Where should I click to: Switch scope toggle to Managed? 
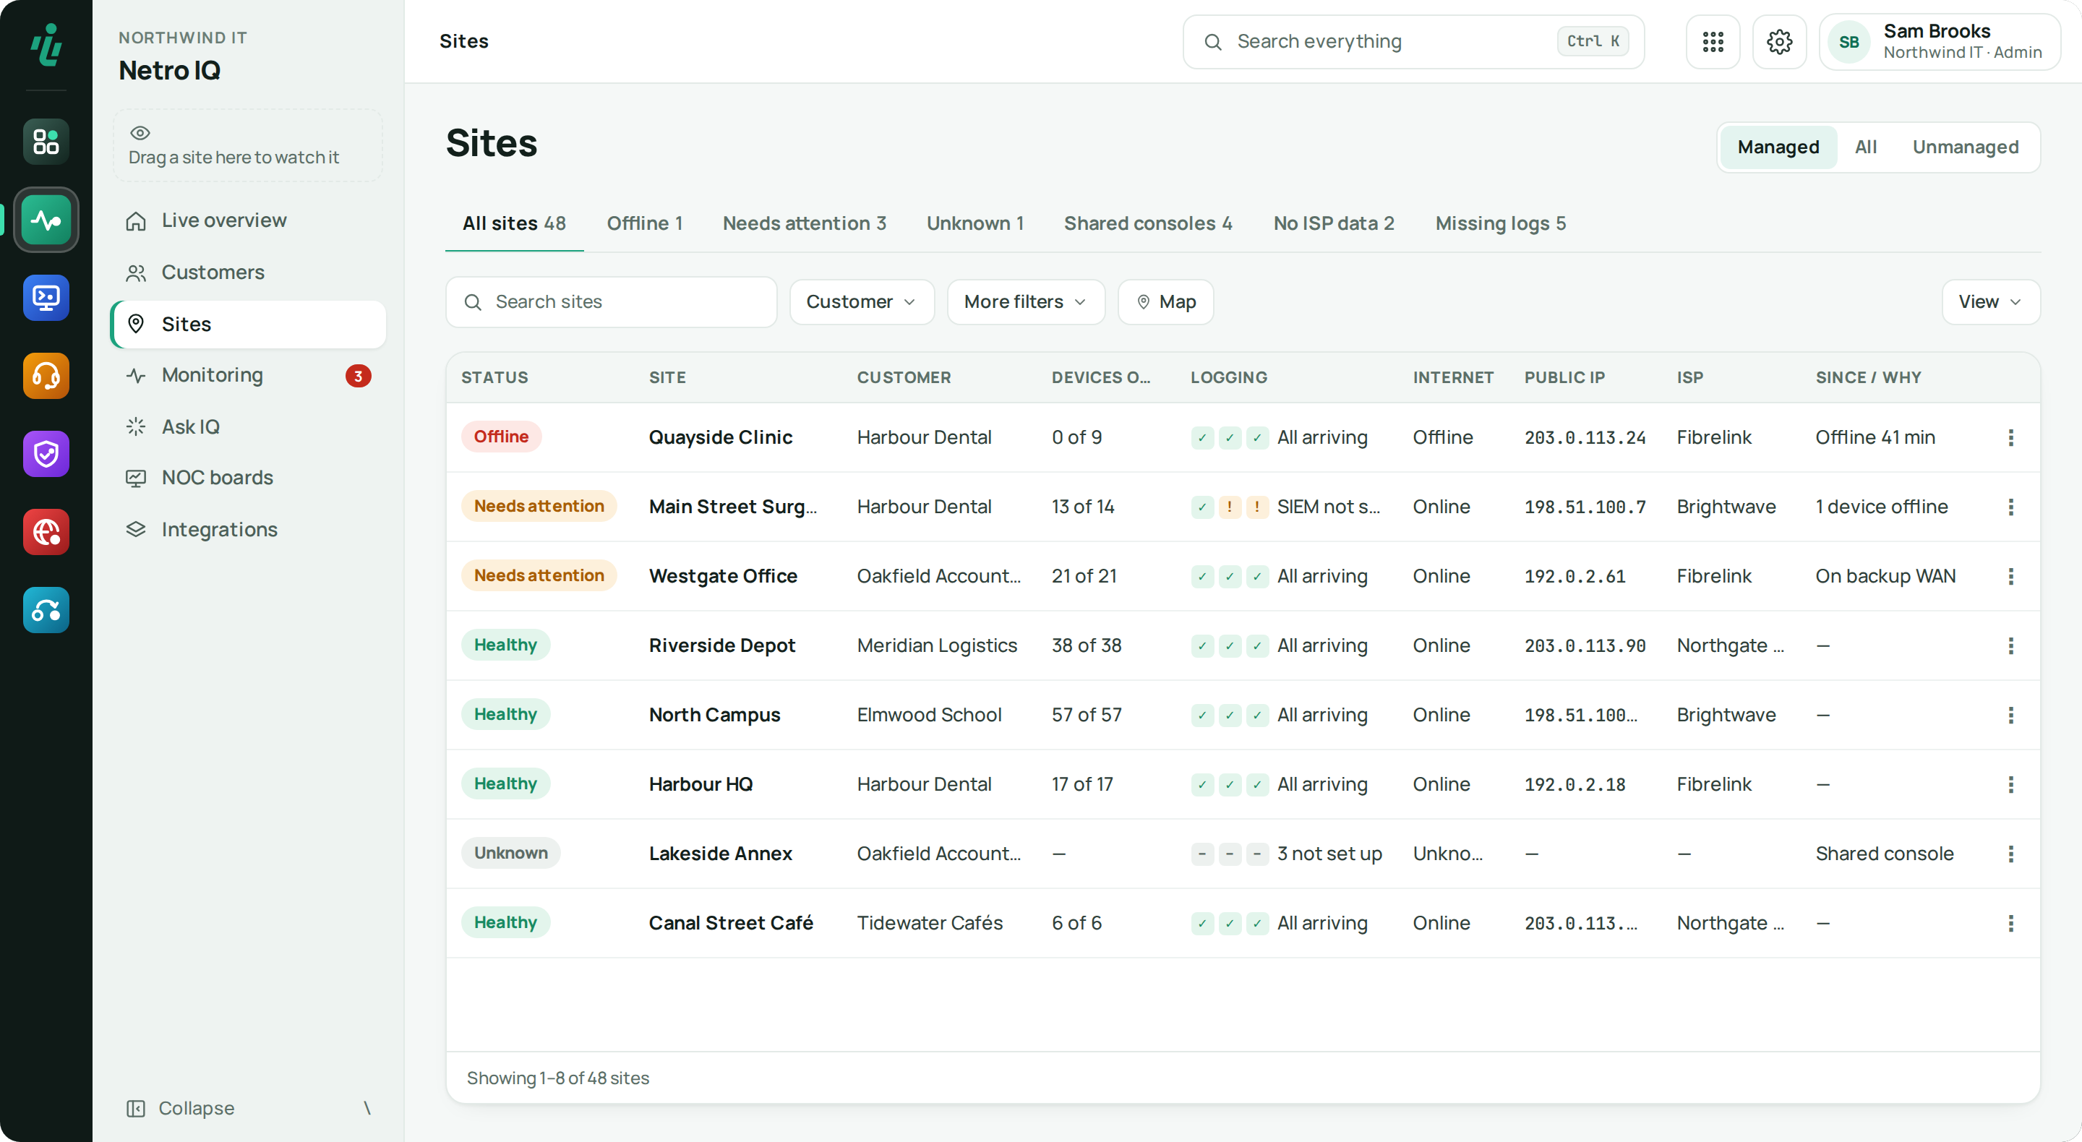click(1778, 147)
